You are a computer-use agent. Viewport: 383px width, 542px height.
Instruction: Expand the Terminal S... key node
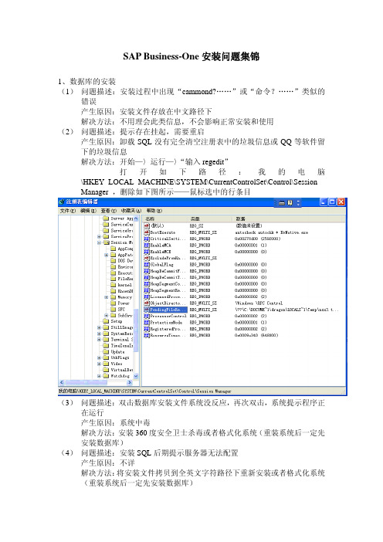pyautogui.click(x=99, y=340)
